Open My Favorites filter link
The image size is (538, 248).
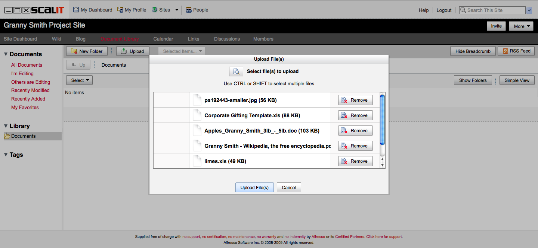coord(25,107)
